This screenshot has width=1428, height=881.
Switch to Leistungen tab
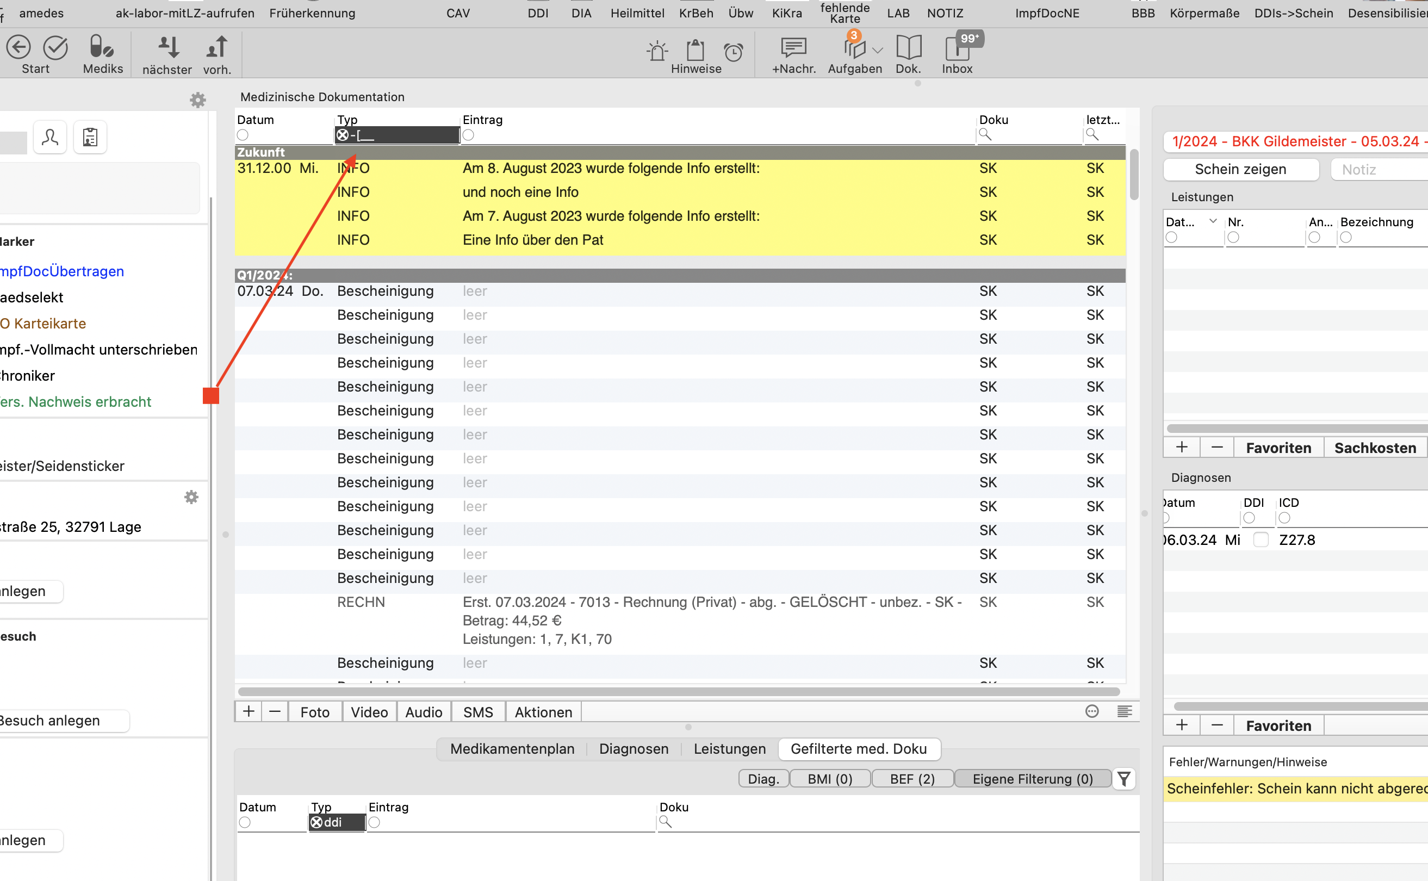(x=729, y=749)
